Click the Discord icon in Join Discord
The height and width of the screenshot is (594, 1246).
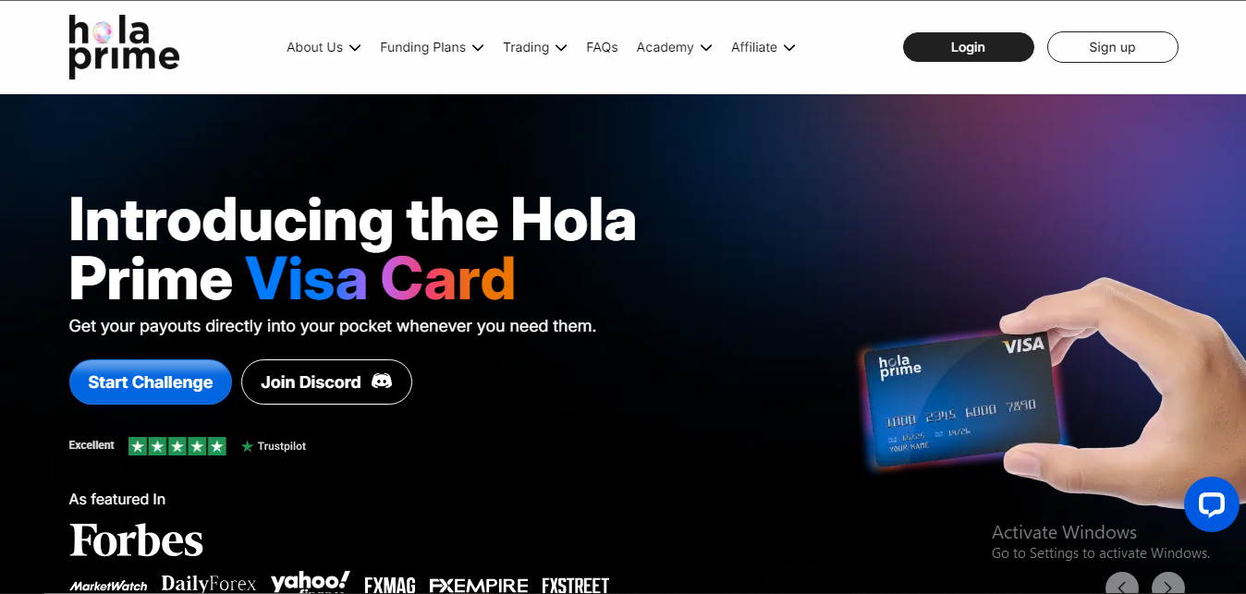[382, 382]
